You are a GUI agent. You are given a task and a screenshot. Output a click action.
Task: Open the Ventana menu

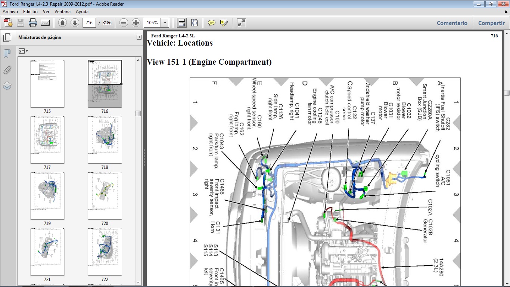coord(62,12)
